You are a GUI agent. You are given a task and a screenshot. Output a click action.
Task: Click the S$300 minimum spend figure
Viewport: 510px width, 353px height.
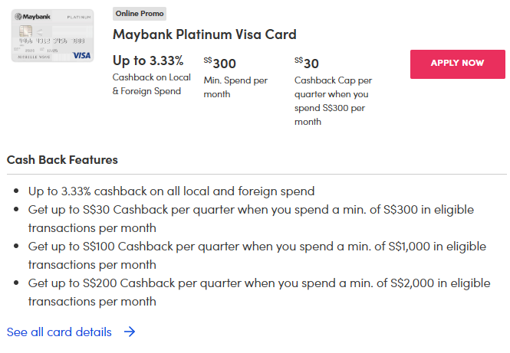220,63
